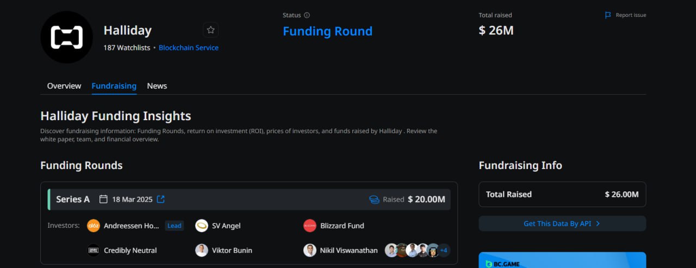Open the BC.GAME advertisement banner

point(562,260)
